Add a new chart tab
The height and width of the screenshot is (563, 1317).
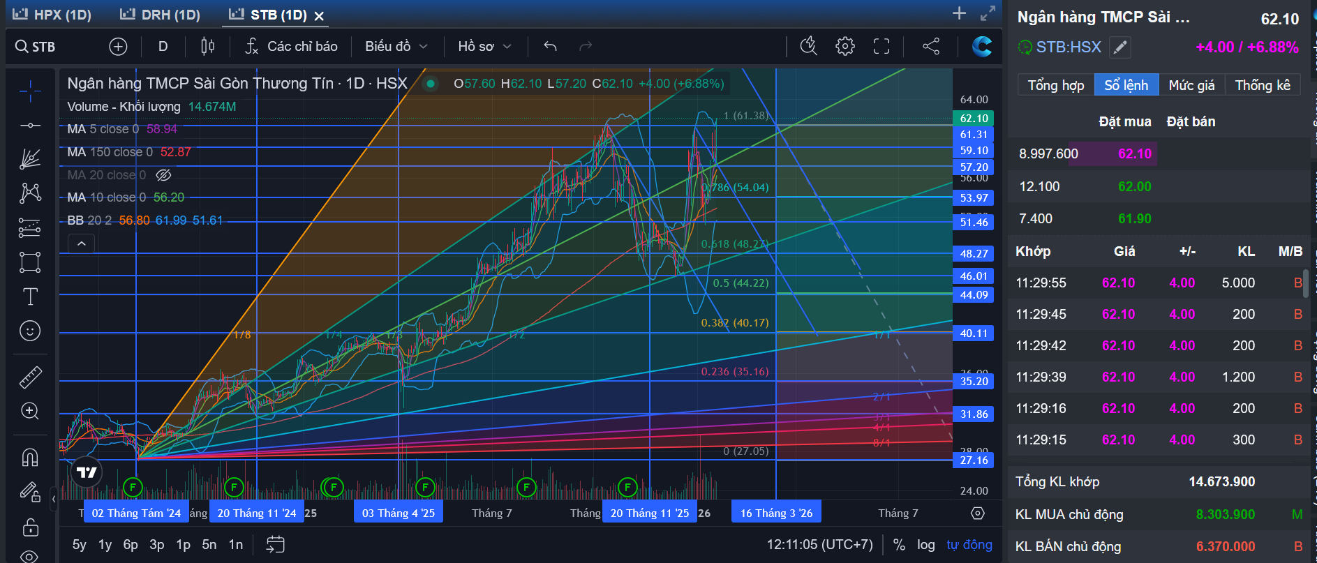960,13
